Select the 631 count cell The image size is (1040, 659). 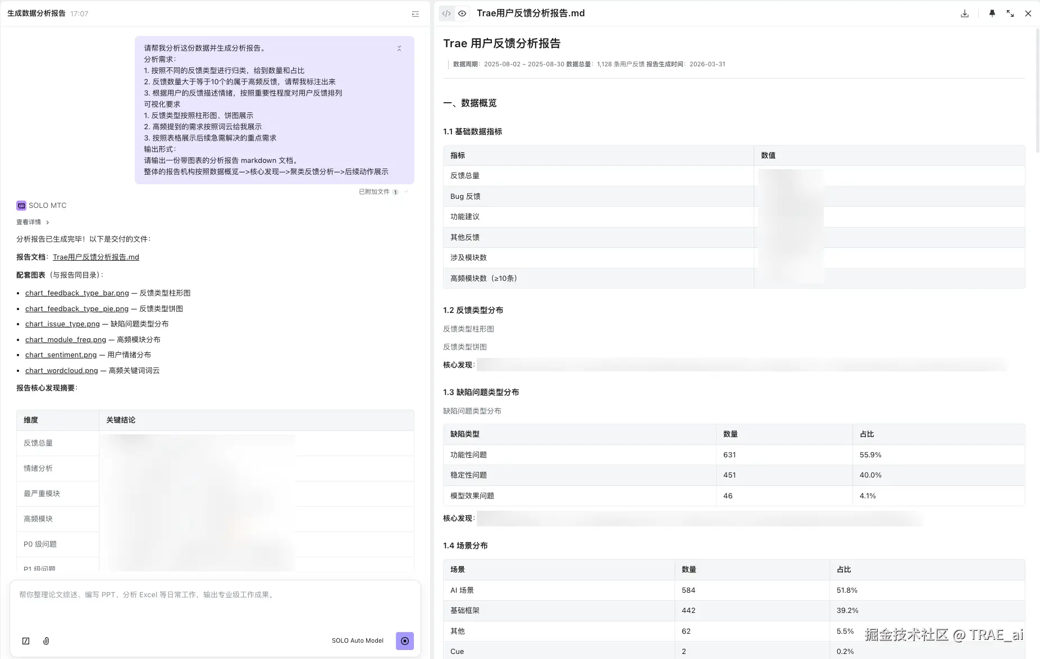[x=784, y=455]
